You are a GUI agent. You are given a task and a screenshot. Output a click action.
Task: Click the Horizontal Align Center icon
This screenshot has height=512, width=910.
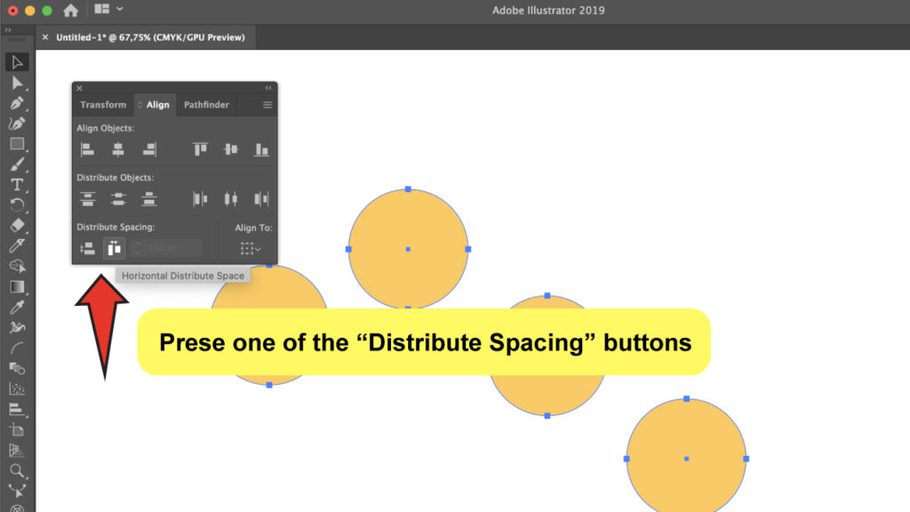point(118,148)
